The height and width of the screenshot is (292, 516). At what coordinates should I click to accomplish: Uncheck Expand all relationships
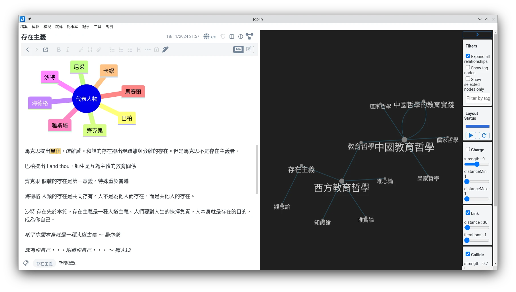(468, 56)
